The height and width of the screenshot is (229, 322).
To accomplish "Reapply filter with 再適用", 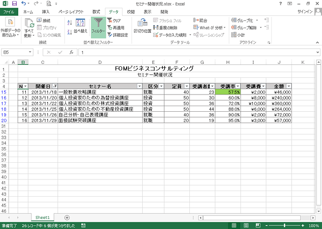I will 116,28.
